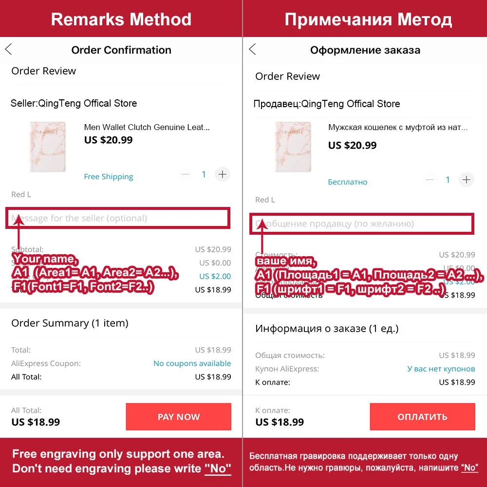The width and height of the screenshot is (487, 487).
Task: Open 'Мужская кошелек с муфтой' product title
Action: 397,128
